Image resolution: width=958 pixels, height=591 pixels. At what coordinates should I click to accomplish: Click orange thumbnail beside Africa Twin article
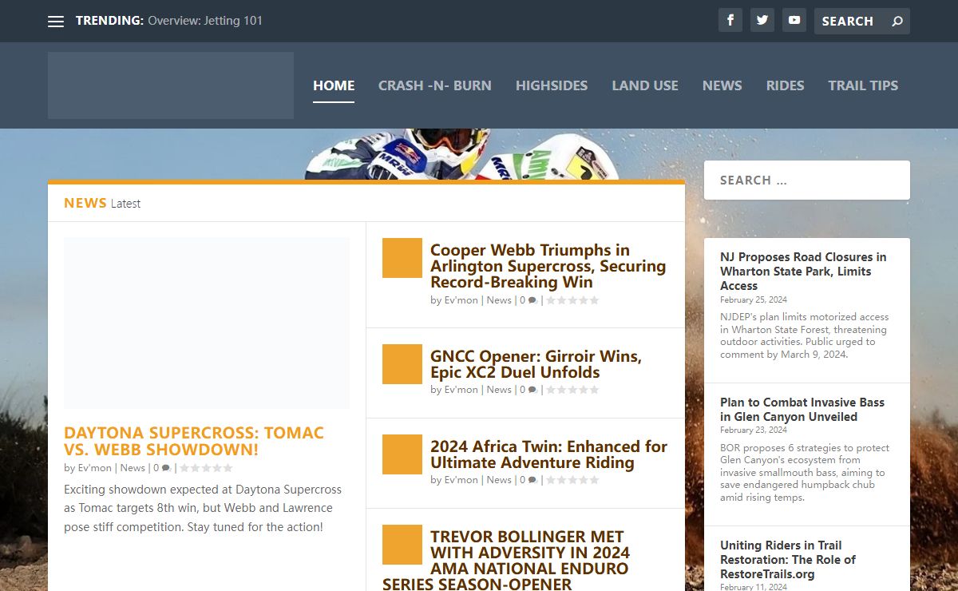pos(402,454)
